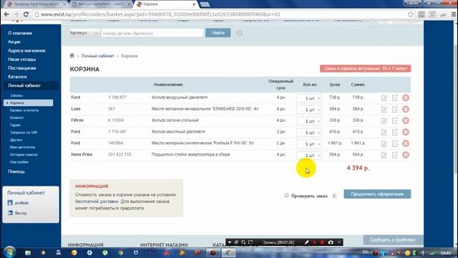Open Акции in sidebar
Image resolution: width=458 pixels, height=258 pixels.
(14, 42)
